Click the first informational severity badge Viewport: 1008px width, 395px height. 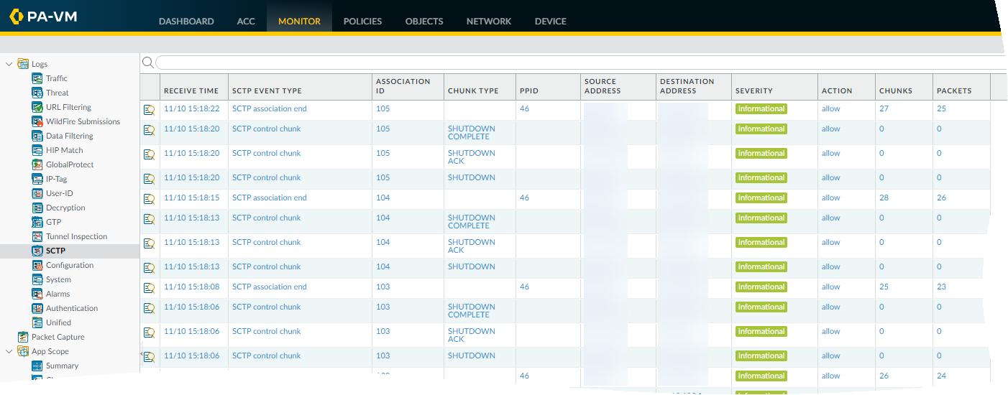pyautogui.click(x=761, y=109)
